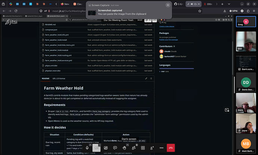Select Dan's video thumbnail
The height and width of the screenshot is (155, 258).
(246, 41)
